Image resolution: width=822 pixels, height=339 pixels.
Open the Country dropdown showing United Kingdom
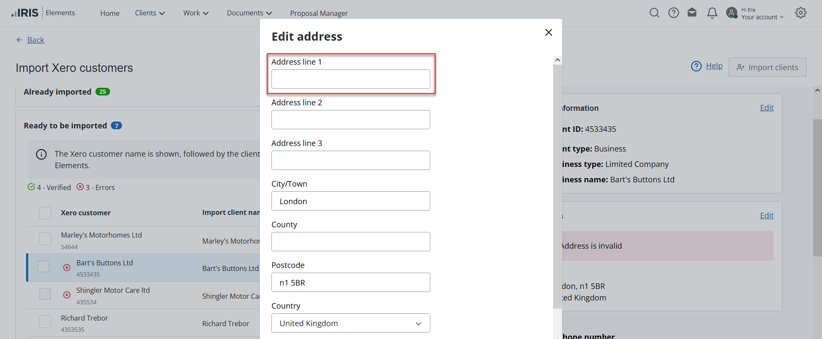click(x=350, y=323)
